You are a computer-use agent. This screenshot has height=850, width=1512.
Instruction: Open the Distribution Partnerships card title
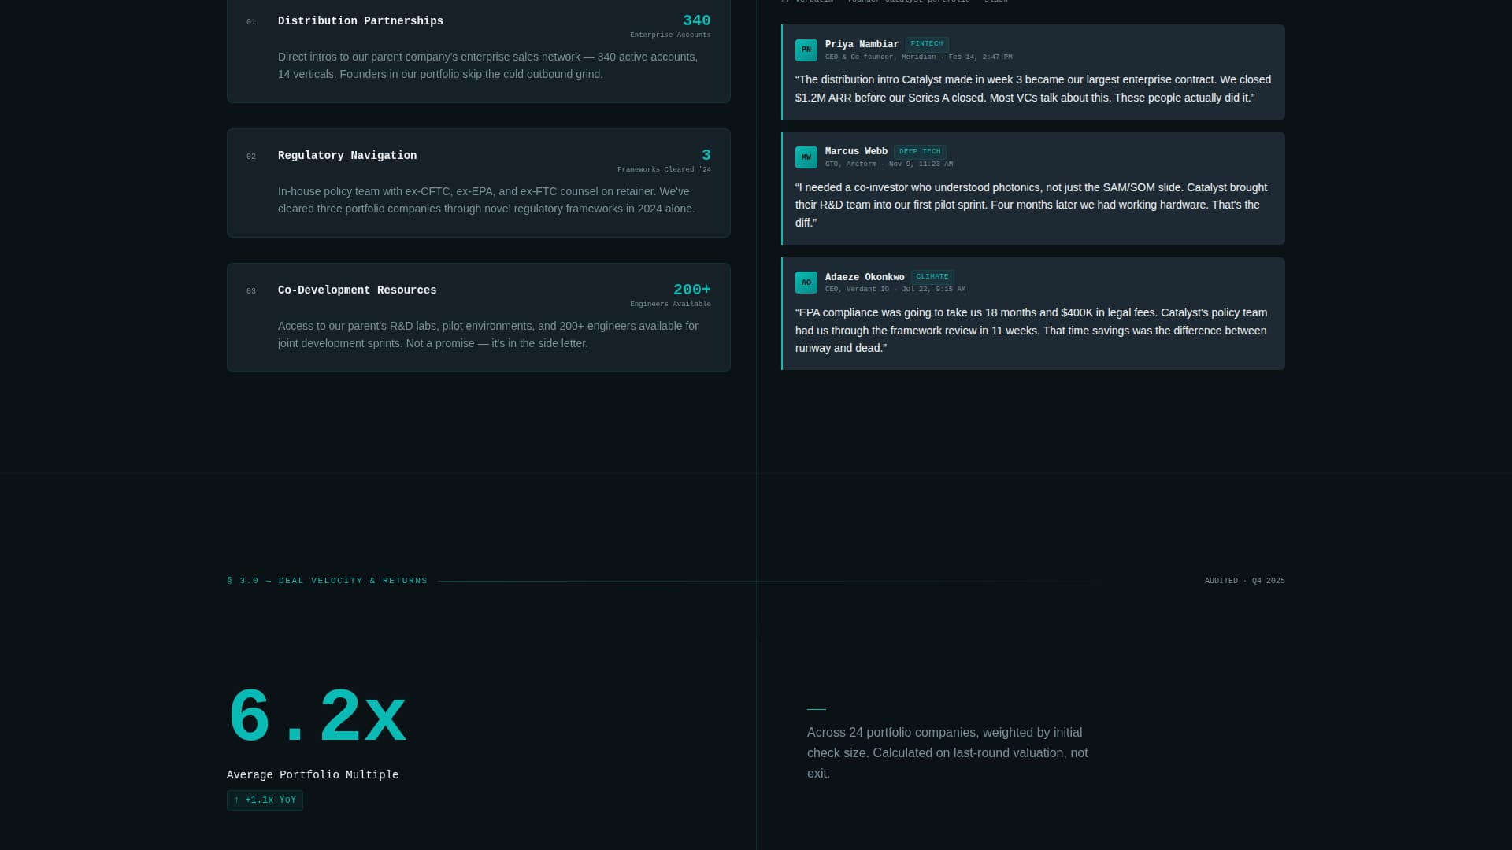pyautogui.click(x=361, y=21)
